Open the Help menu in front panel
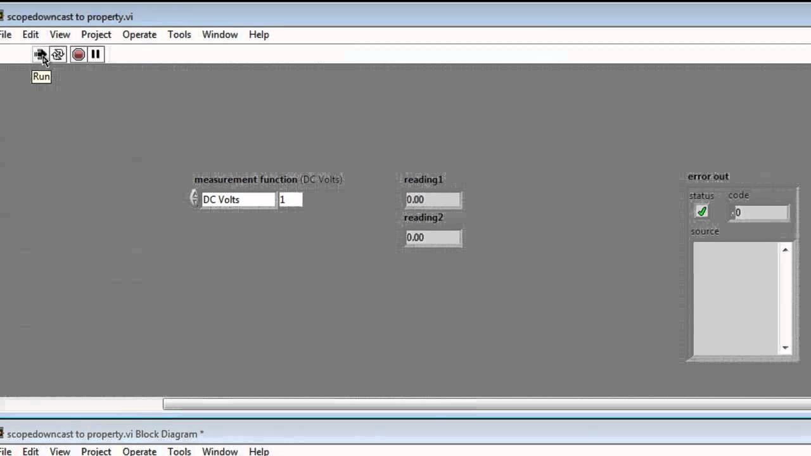811x456 pixels. 259,35
